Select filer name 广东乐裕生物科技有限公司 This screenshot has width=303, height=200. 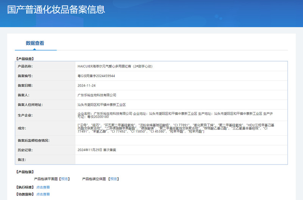pyautogui.click(x=97, y=95)
